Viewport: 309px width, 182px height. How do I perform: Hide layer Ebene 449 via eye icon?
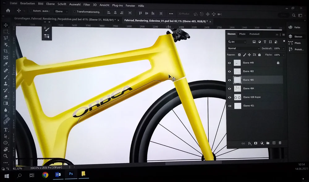pos(229,63)
